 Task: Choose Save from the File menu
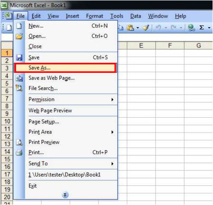[x=66, y=58]
